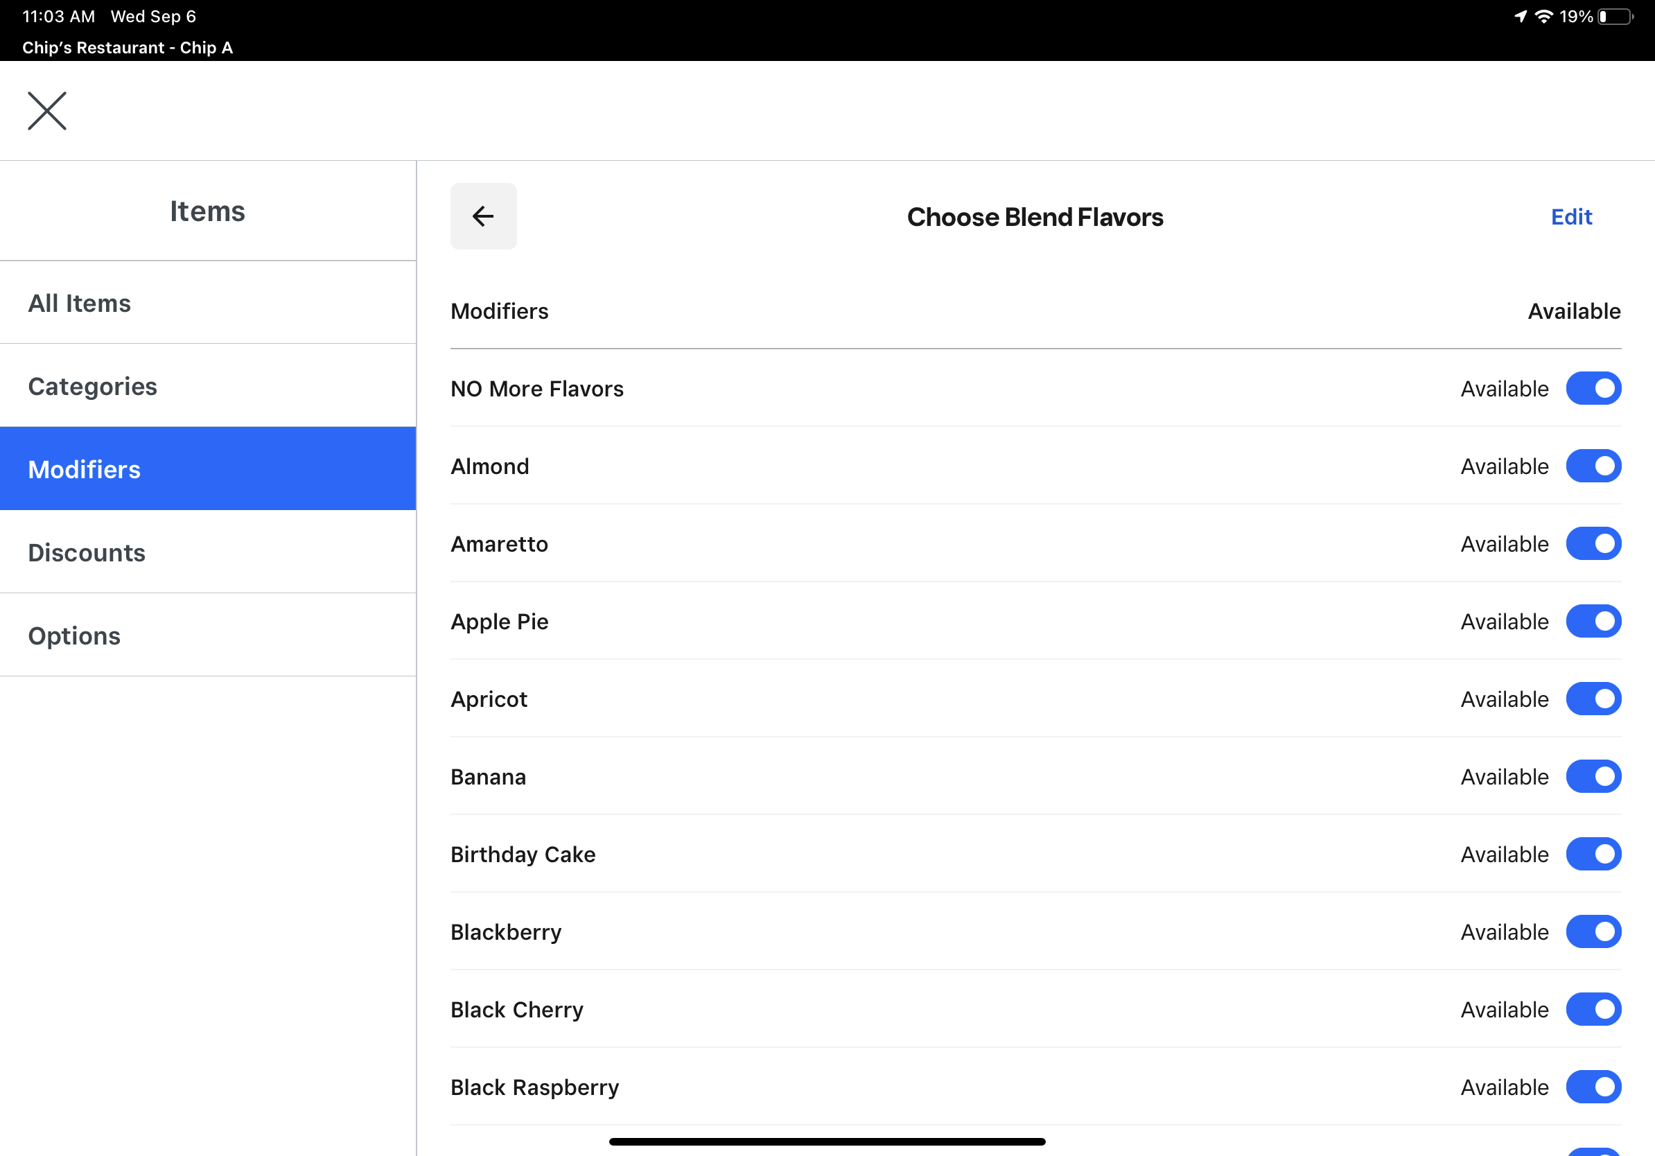Switch off Apple Pie availability
The height and width of the screenshot is (1156, 1655).
[1593, 621]
